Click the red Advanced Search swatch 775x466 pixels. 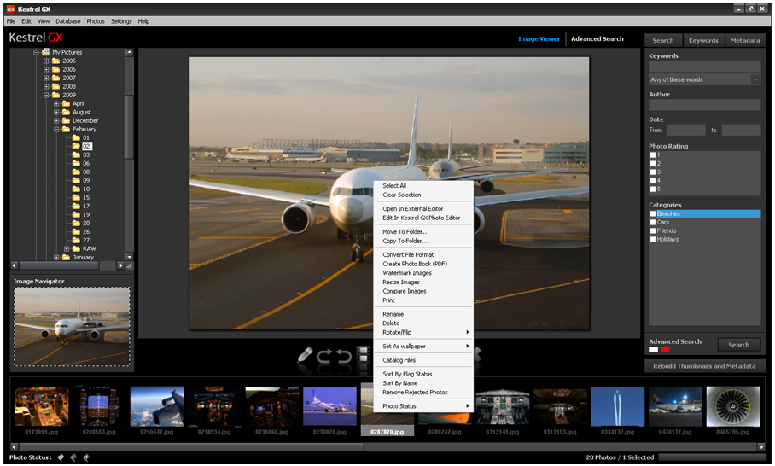665,349
